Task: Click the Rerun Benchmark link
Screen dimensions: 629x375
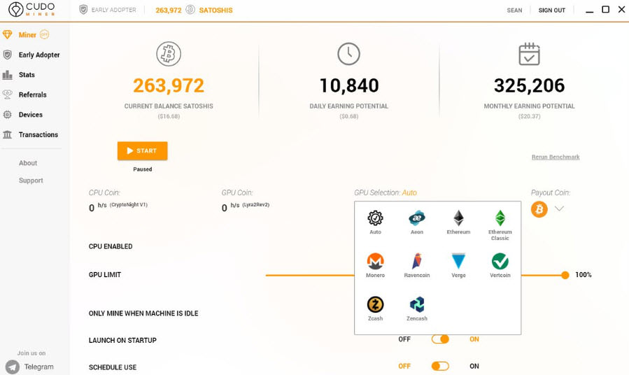Action: 556,157
